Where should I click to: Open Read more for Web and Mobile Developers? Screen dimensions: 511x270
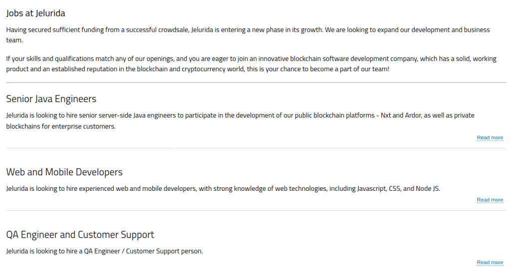point(490,200)
